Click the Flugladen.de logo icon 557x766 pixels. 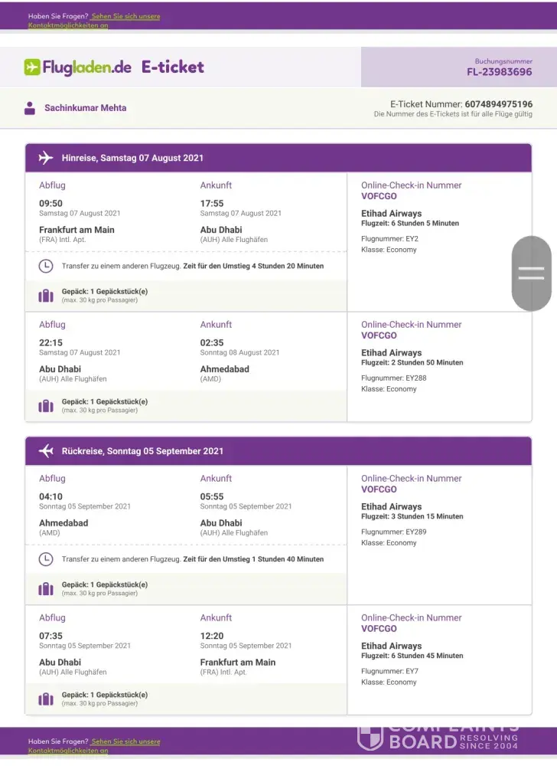click(32, 67)
